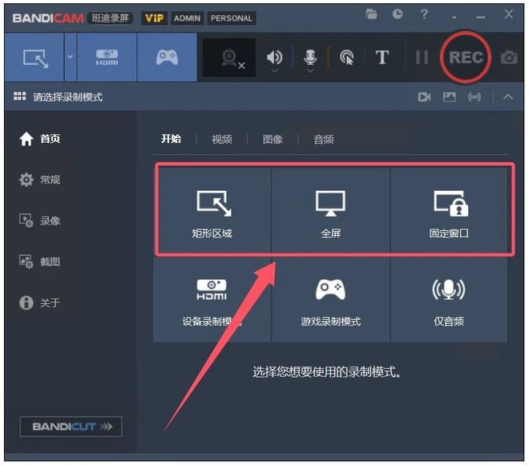Viewport: 529px width, 466px height.
Task: Toggle microphone recording
Action: [x=310, y=57]
